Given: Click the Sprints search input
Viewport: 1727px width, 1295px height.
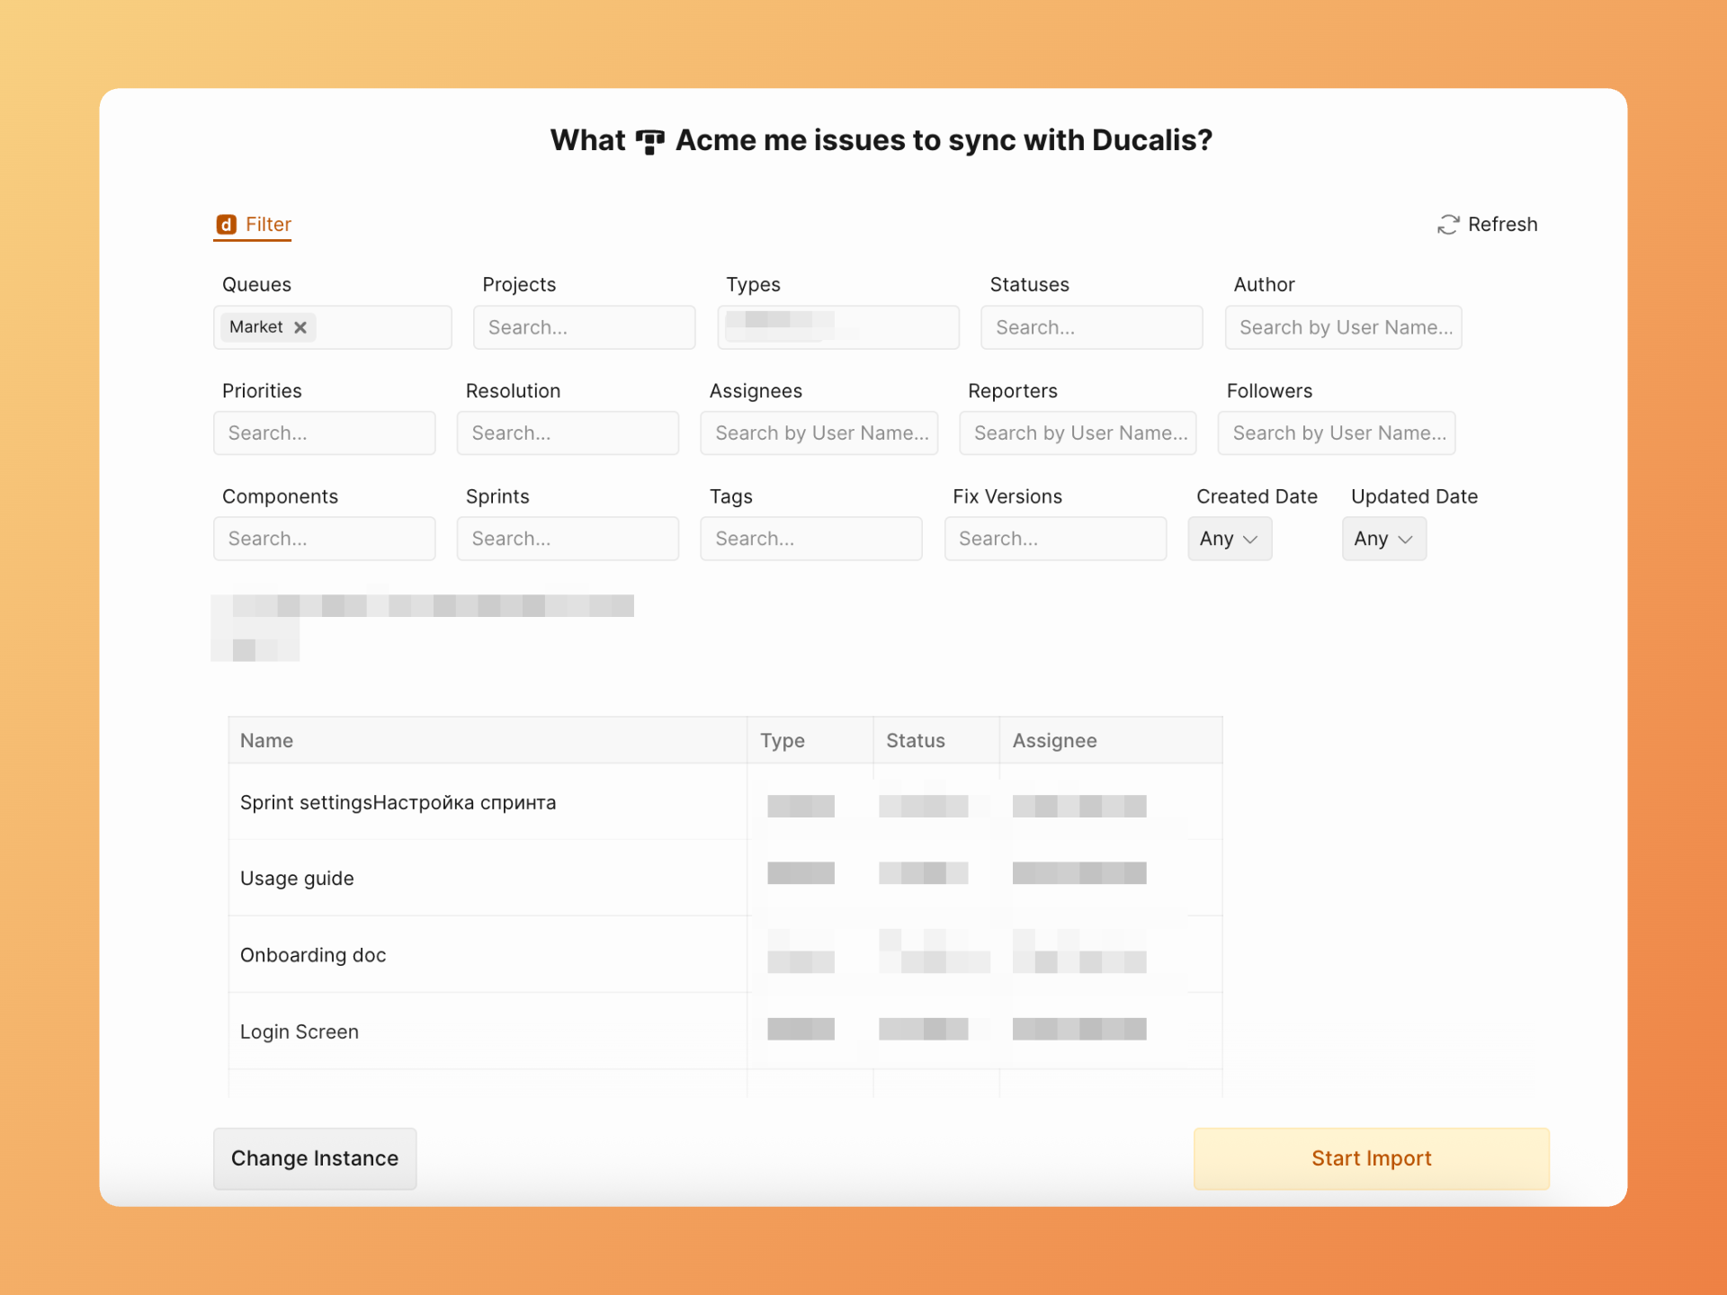Looking at the screenshot, I should pos(568,539).
